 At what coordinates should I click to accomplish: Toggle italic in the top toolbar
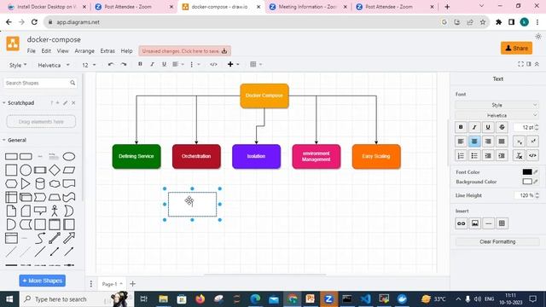point(152,65)
